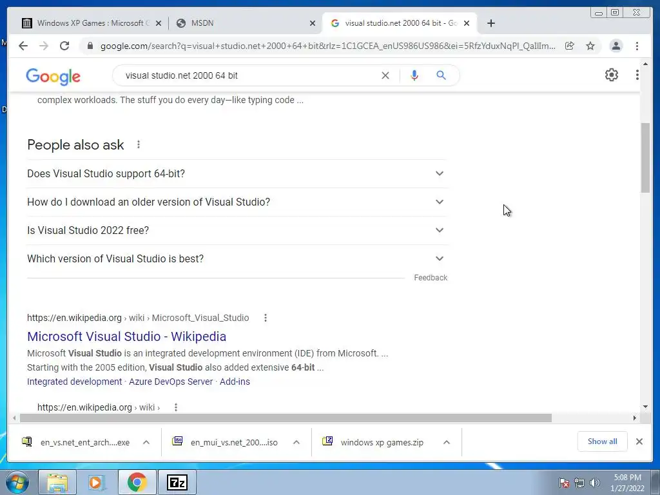Go back to previous page

[23, 46]
